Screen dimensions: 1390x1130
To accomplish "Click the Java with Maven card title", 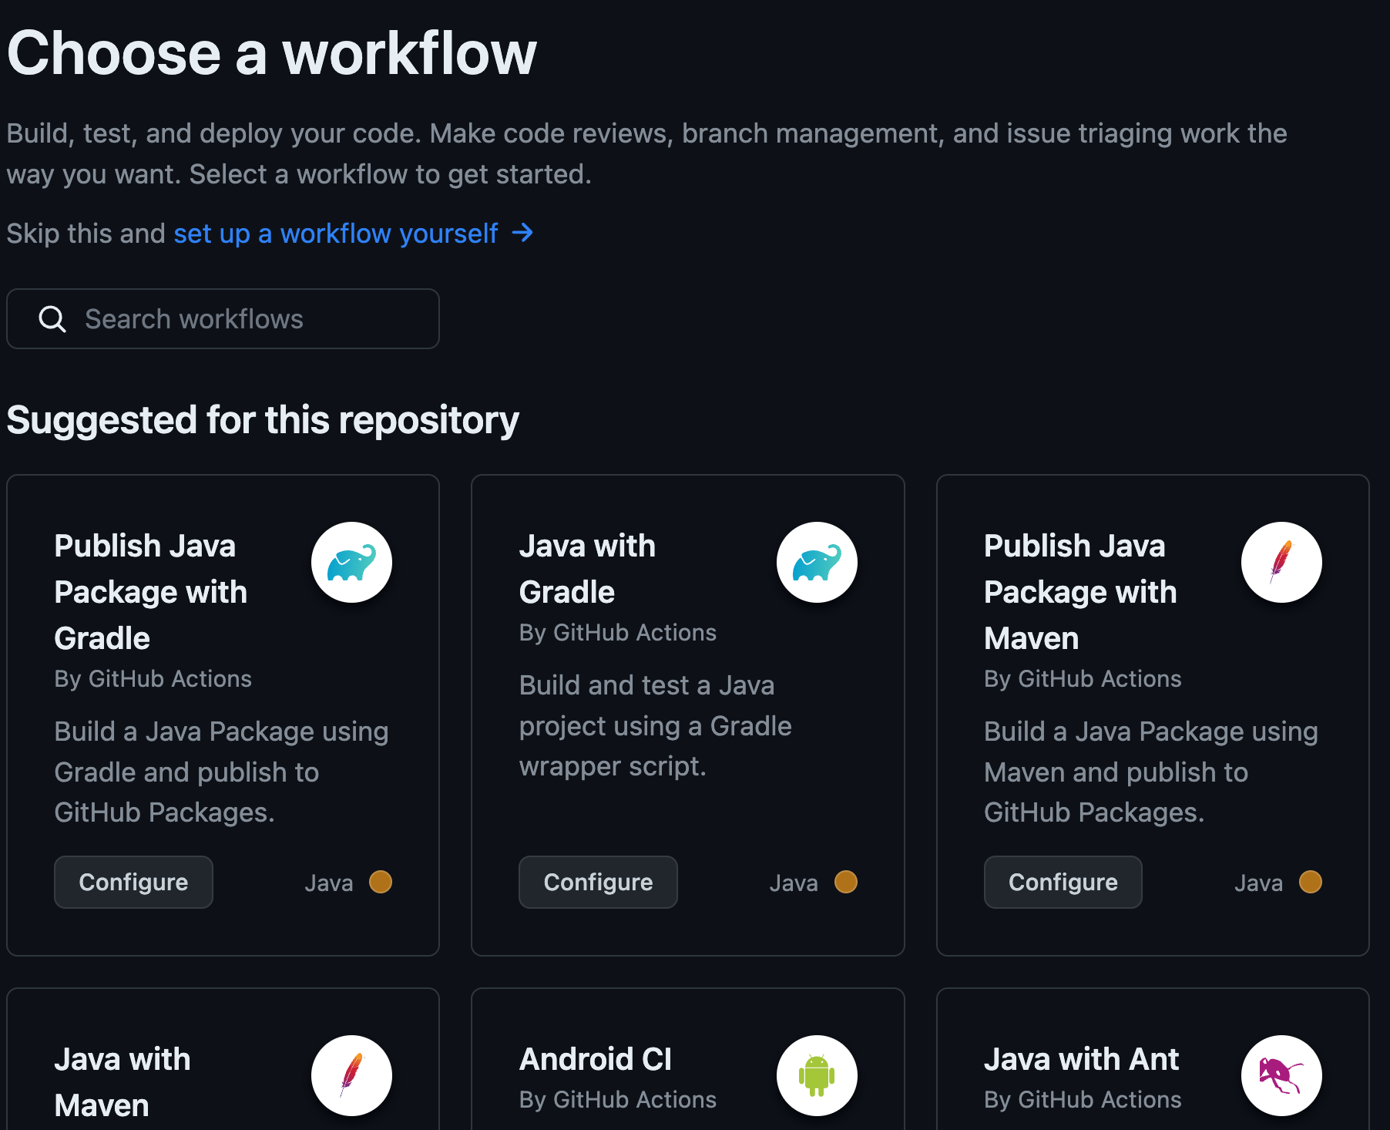I will (123, 1082).
